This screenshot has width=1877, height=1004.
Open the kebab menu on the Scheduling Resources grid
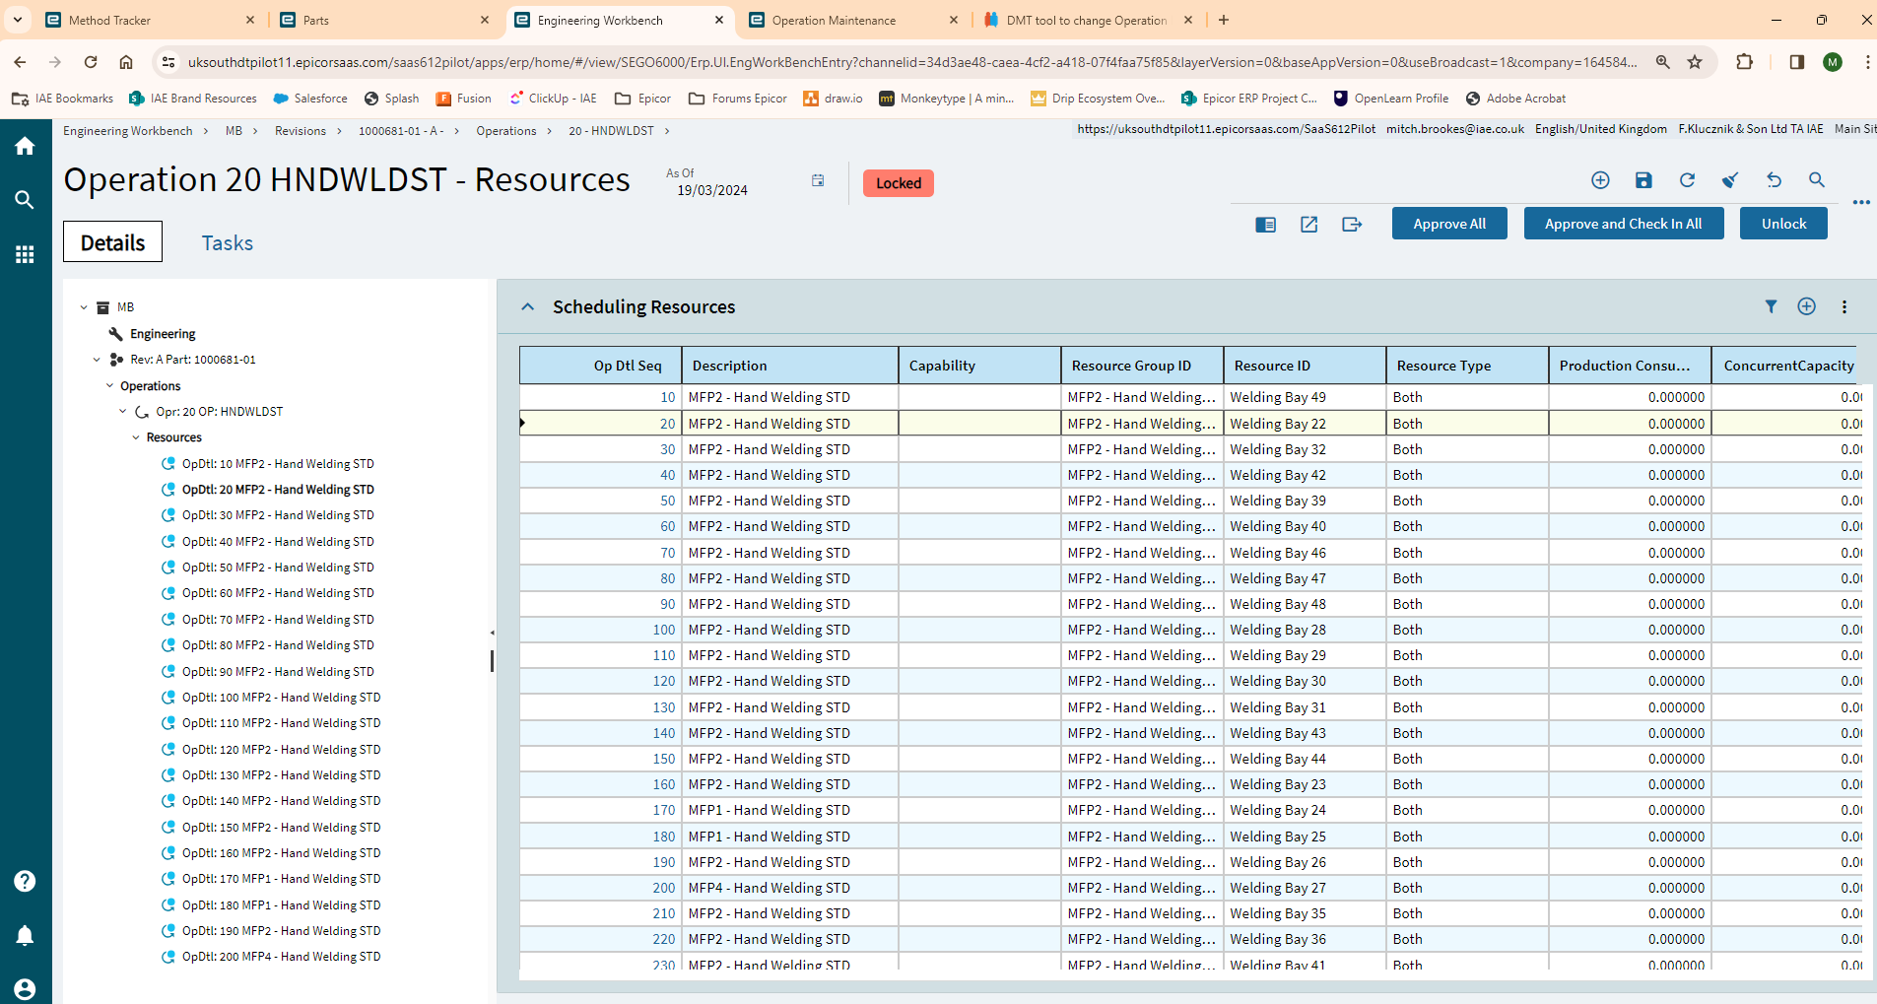(1843, 306)
